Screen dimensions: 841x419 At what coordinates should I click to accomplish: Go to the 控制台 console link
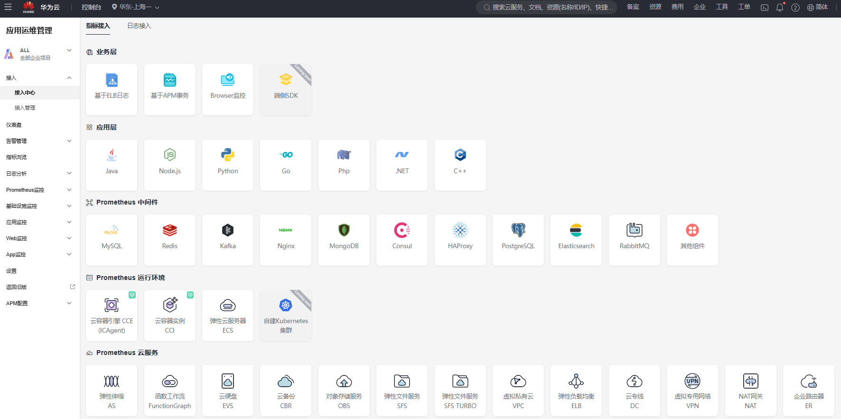(92, 7)
